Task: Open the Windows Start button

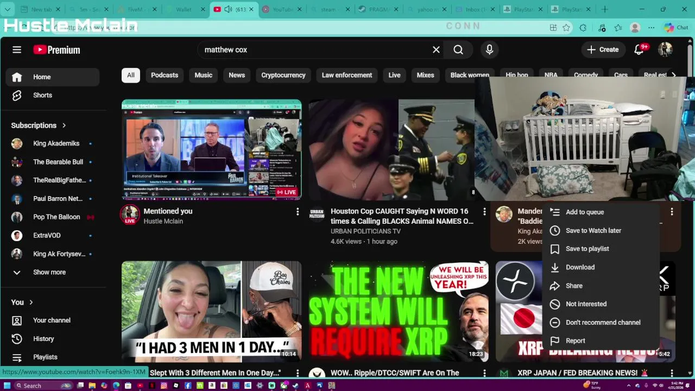Action: (7, 386)
